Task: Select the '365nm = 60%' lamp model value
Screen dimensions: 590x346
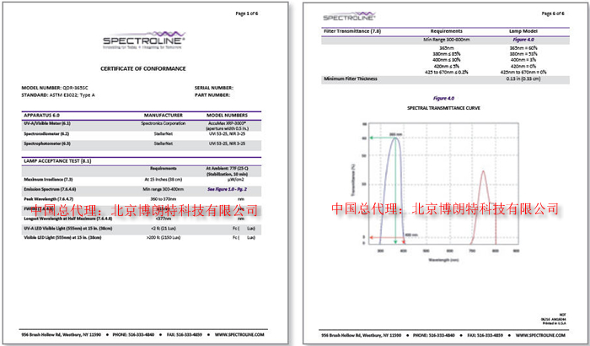Action: (523, 48)
